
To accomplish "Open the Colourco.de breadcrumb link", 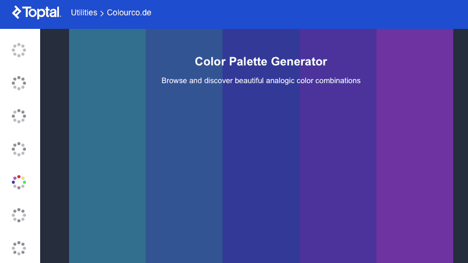I will tap(129, 12).
